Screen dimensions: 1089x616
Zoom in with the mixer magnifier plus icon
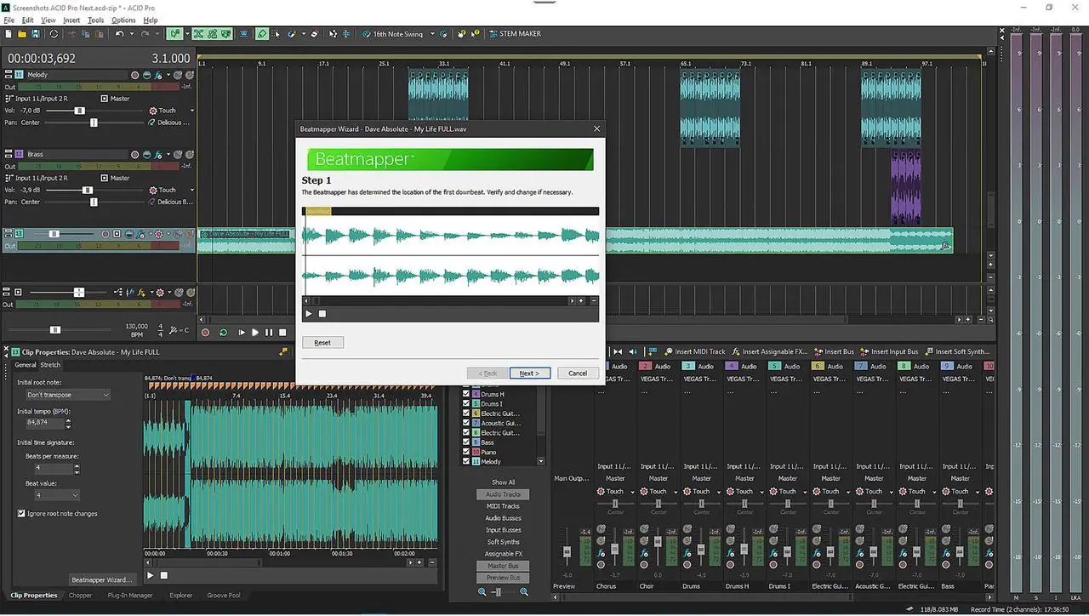524,591
